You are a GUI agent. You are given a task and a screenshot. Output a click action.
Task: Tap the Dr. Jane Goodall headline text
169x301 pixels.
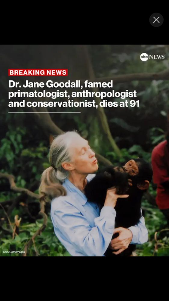click(74, 94)
